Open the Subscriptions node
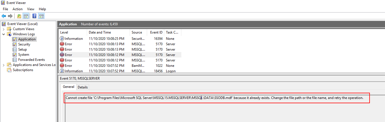385x122 pixels. [23, 70]
